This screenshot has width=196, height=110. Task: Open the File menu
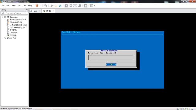point(3,5)
